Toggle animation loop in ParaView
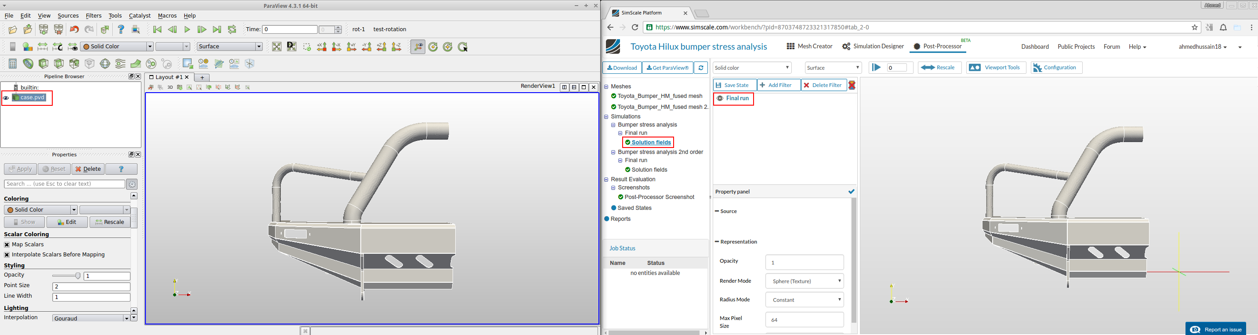This screenshot has width=1258, height=335. click(x=232, y=30)
